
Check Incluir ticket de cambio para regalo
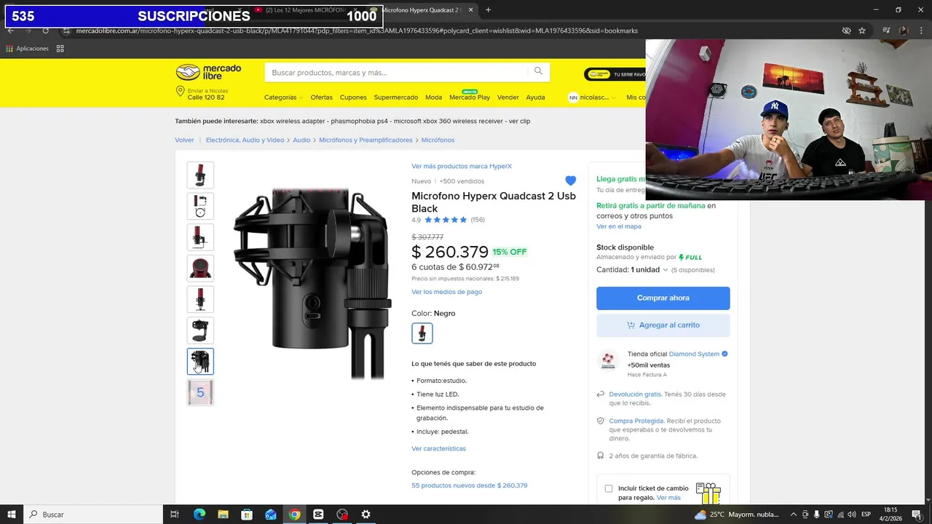609,489
